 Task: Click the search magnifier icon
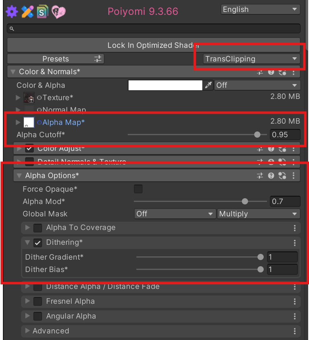click(12, 28)
